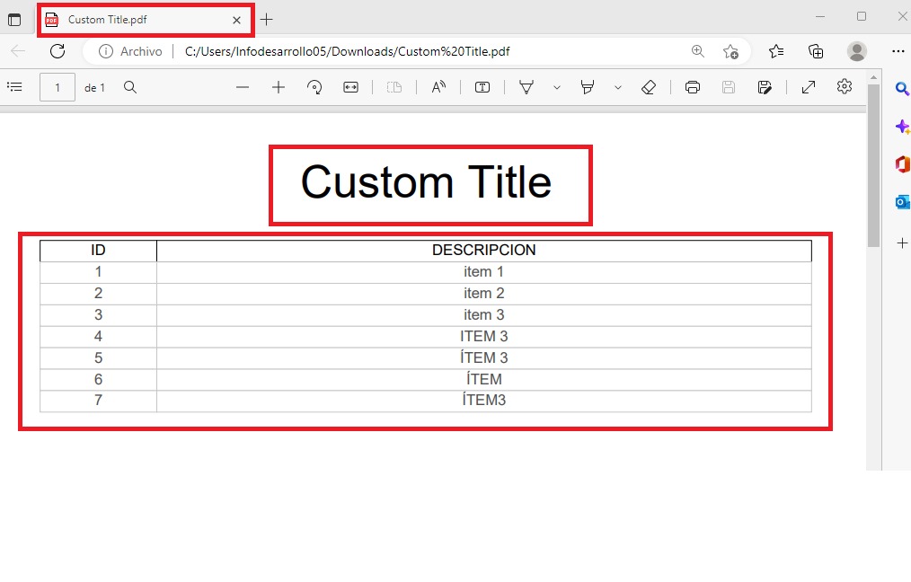The height and width of the screenshot is (582, 911).
Task: Print the PDF document
Action: pos(693,87)
